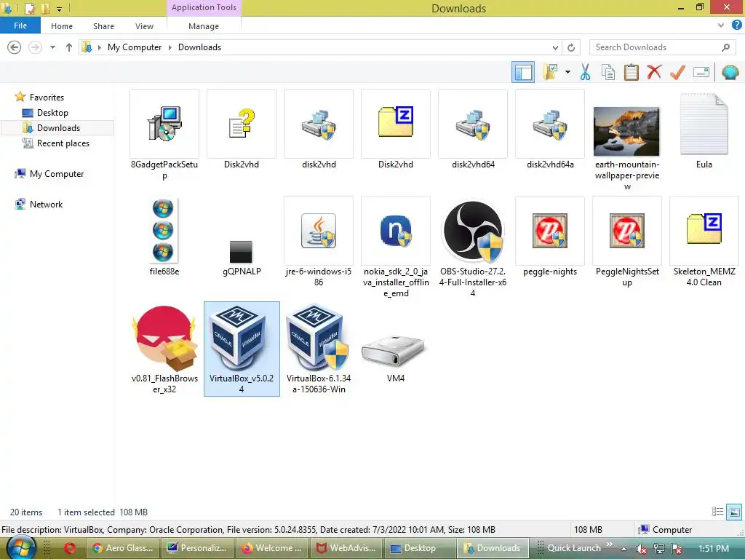This screenshot has width=745, height=559.
Task: Click the muted volume tray icon
Action: pos(641,549)
